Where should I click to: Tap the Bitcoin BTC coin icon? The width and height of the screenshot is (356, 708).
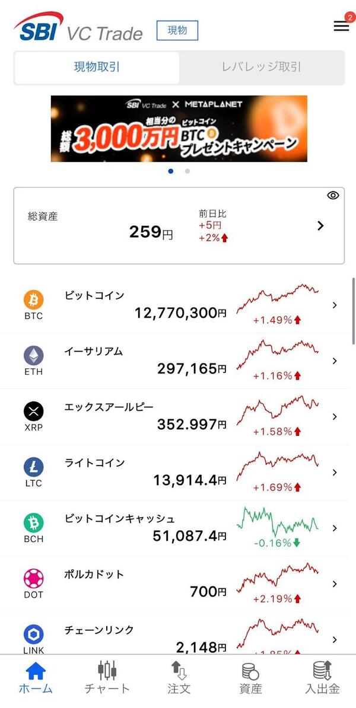pyautogui.click(x=34, y=300)
